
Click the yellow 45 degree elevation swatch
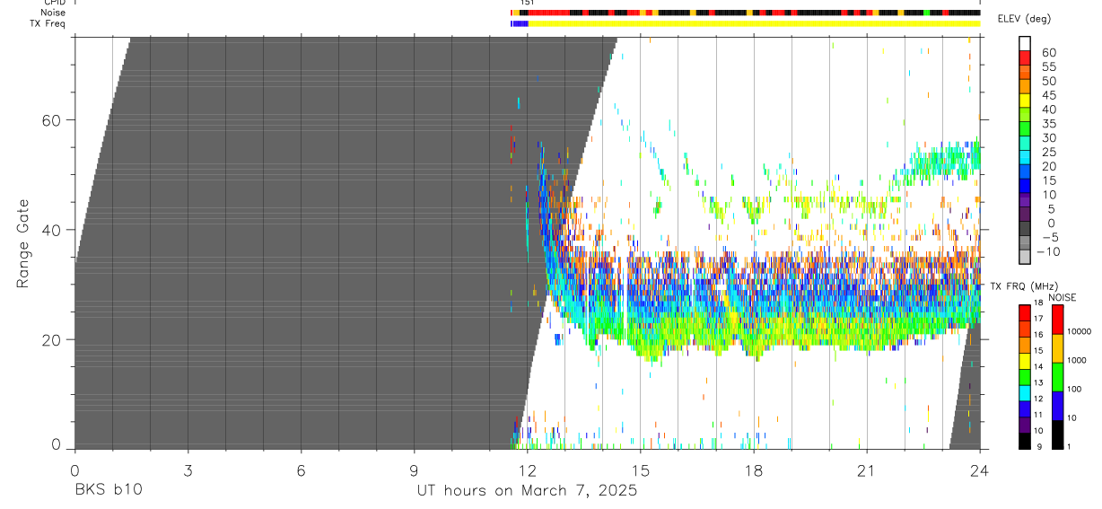pyautogui.click(x=1024, y=100)
